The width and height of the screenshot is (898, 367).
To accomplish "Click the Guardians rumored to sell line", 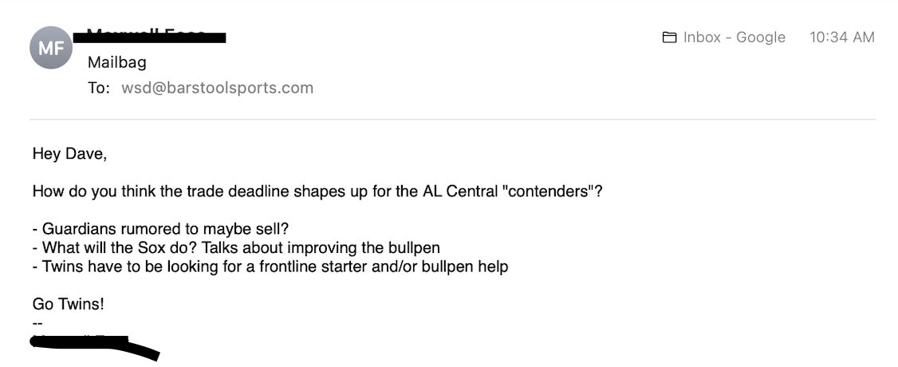I will (160, 230).
